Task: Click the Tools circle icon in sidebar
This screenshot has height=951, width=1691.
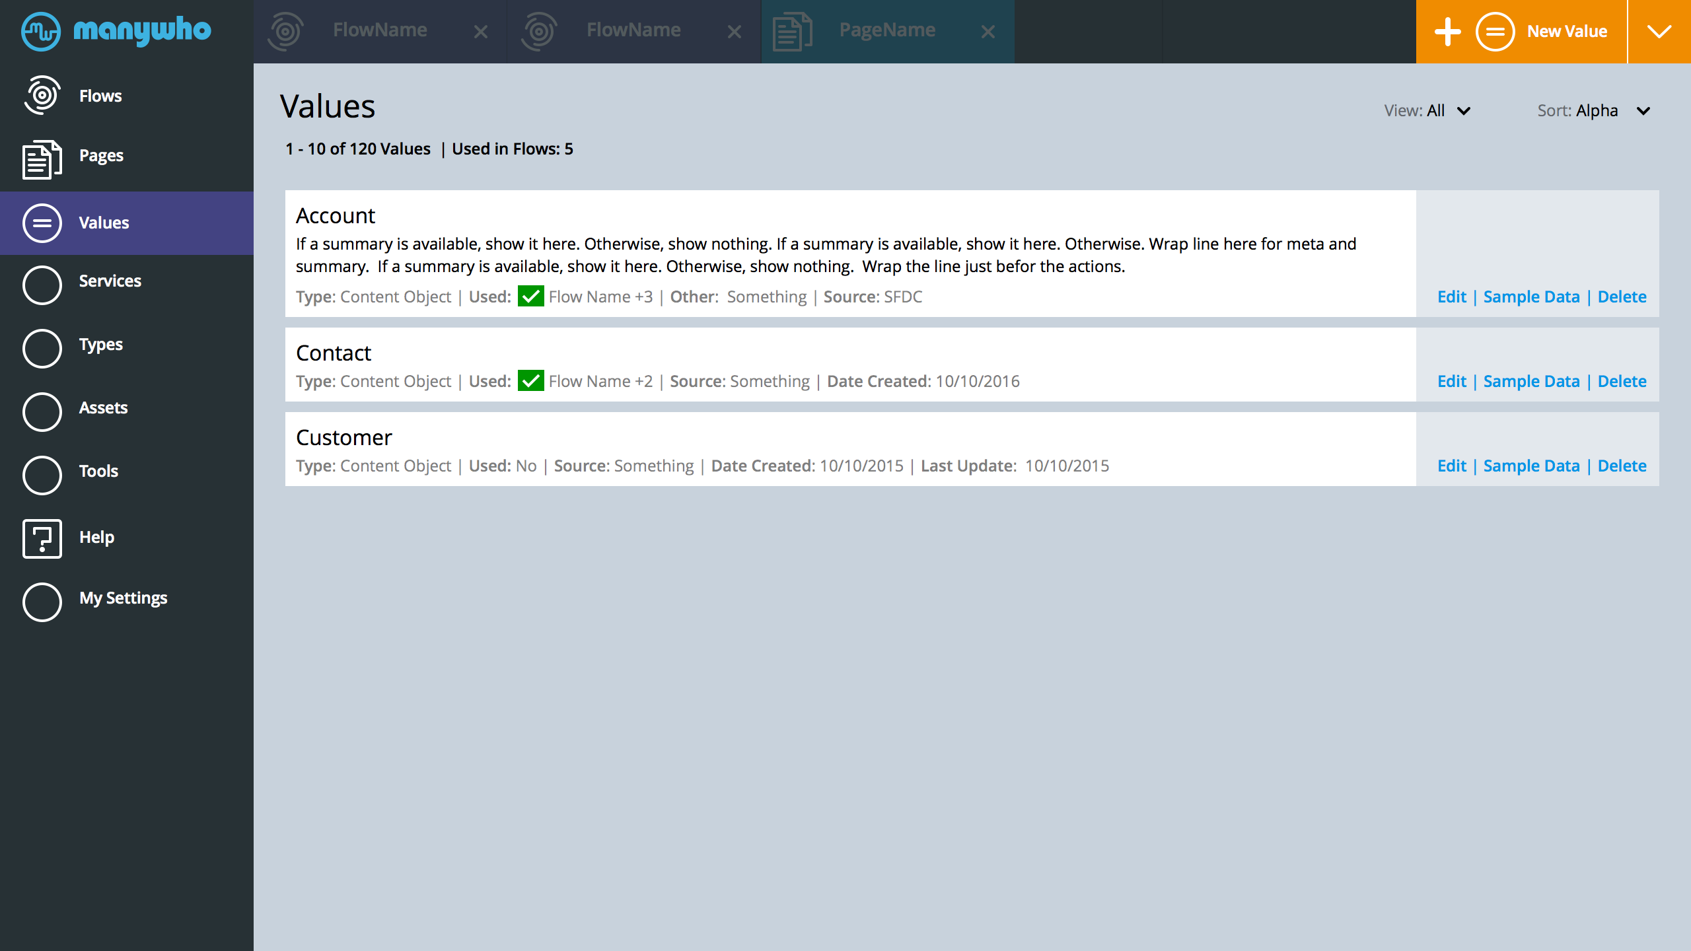Action: pyautogui.click(x=42, y=475)
